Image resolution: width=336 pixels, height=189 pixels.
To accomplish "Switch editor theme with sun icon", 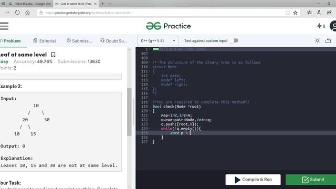I will tap(317, 40).
